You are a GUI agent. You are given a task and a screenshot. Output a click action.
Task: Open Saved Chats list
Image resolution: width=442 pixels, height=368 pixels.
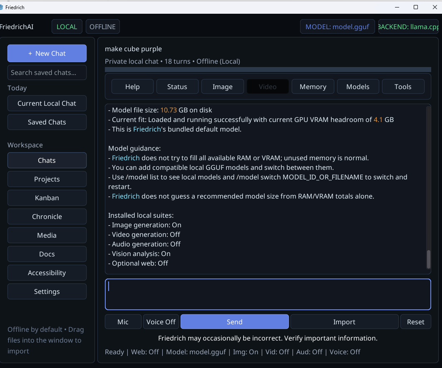[47, 122]
